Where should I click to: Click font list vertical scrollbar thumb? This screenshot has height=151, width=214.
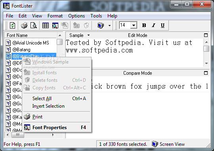pos(60,42)
